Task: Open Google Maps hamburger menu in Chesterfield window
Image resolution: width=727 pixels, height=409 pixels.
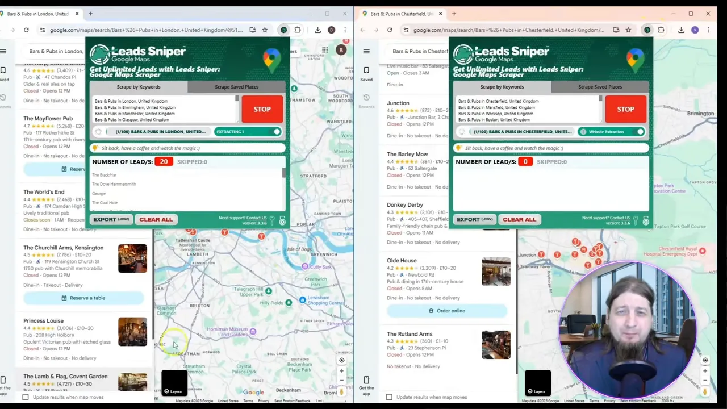Action: (366, 51)
